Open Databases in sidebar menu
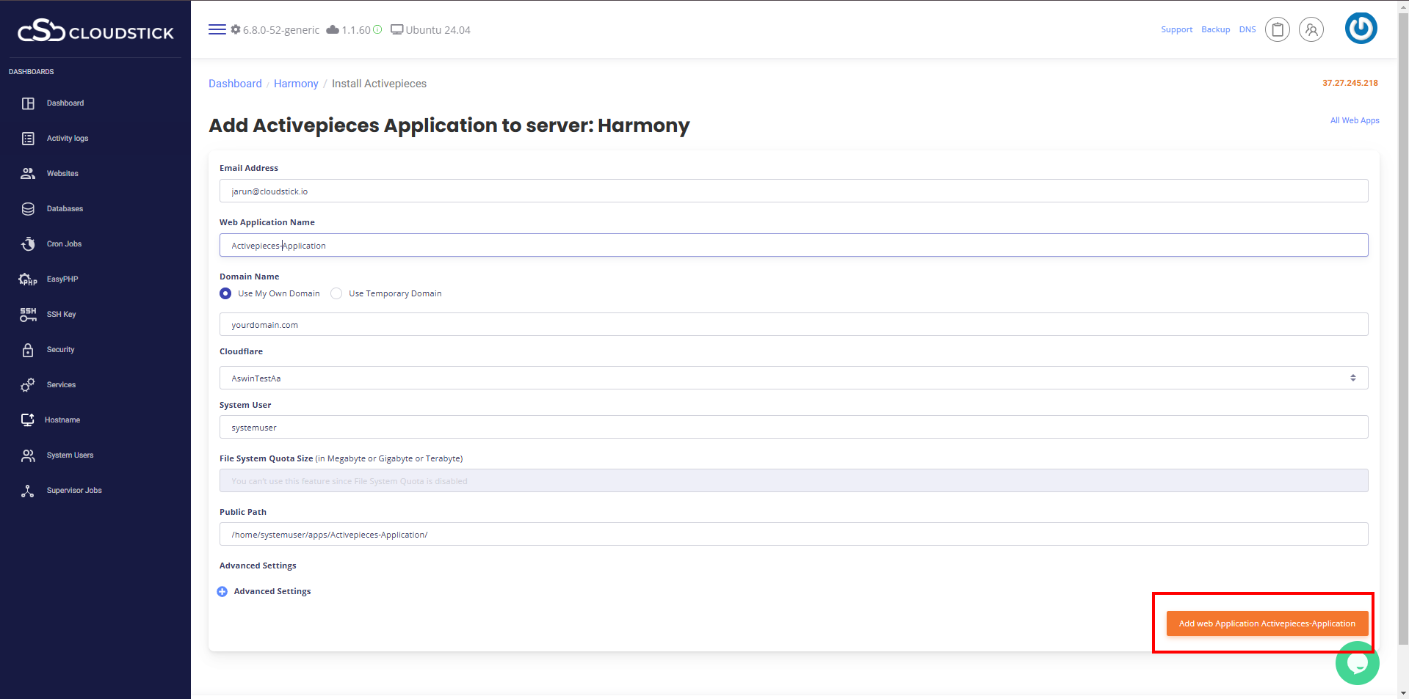The image size is (1409, 699). tap(65, 209)
